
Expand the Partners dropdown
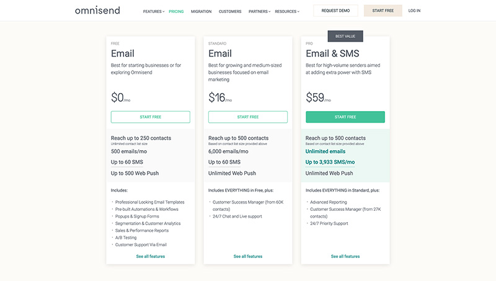(259, 11)
